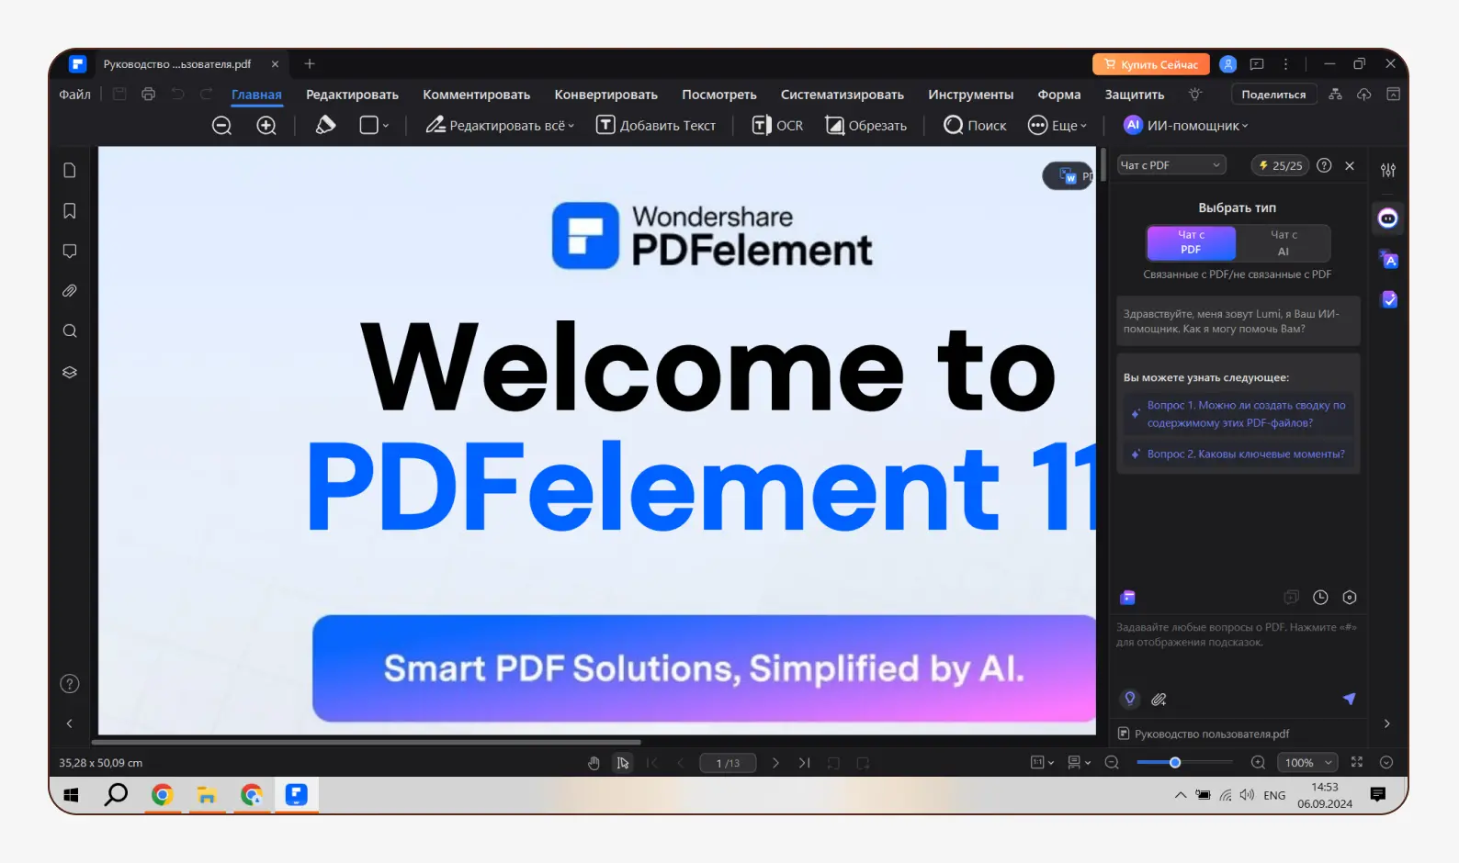
Task: Open the Файл menu
Action: 74,95
